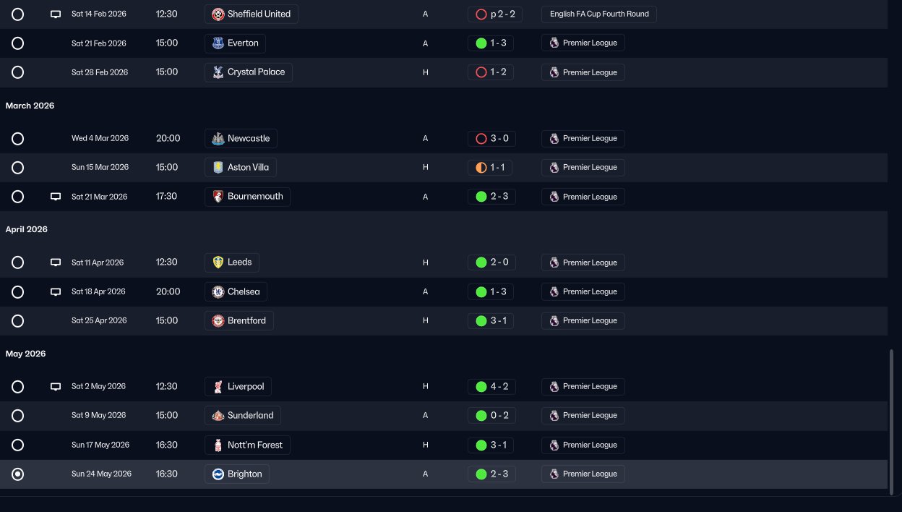Select the radio button for Sunderland fixture
Screen dimensions: 902x512
coord(18,416)
